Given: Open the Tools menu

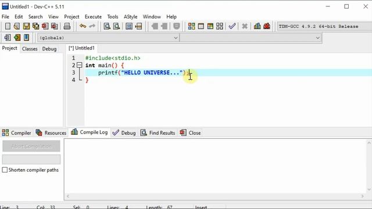Looking at the screenshot, I should pyautogui.click(x=112, y=17).
